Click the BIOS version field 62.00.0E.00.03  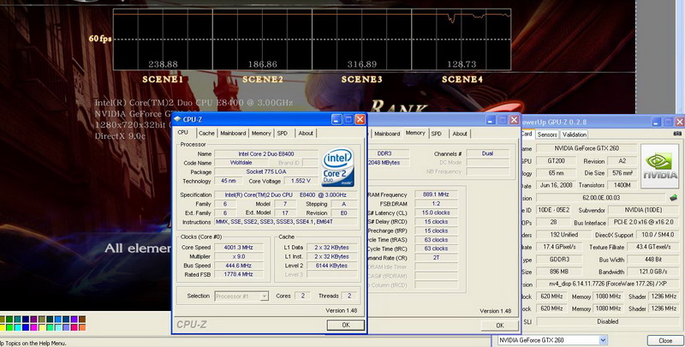pos(601,198)
